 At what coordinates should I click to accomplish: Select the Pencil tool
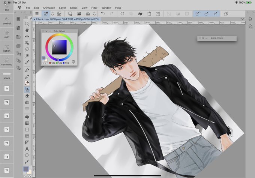point(27,76)
